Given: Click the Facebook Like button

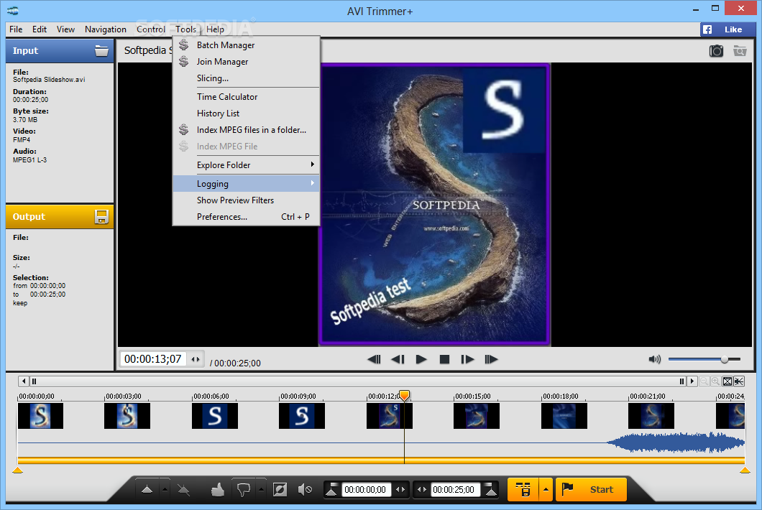Looking at the screenshot, I should coord(727,29).
